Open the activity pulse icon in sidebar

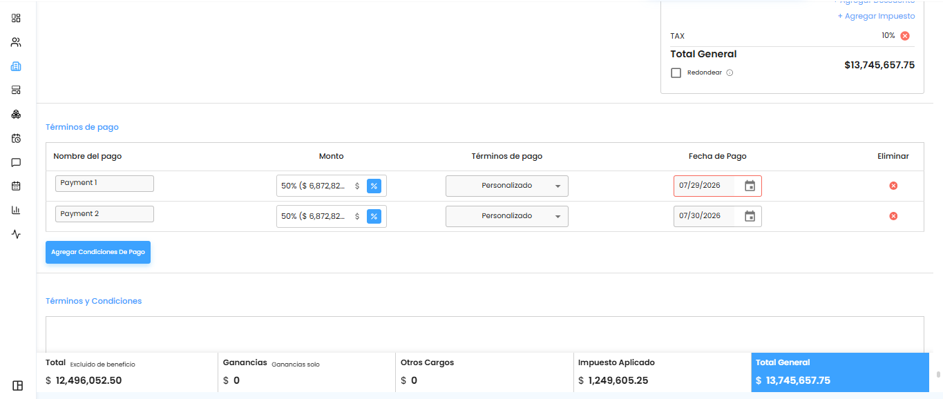coord(16,234)
